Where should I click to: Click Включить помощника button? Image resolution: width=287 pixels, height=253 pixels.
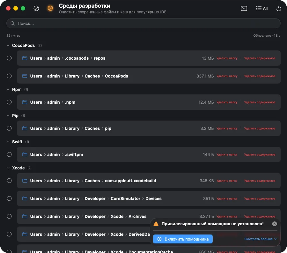(x=183, y=239)
